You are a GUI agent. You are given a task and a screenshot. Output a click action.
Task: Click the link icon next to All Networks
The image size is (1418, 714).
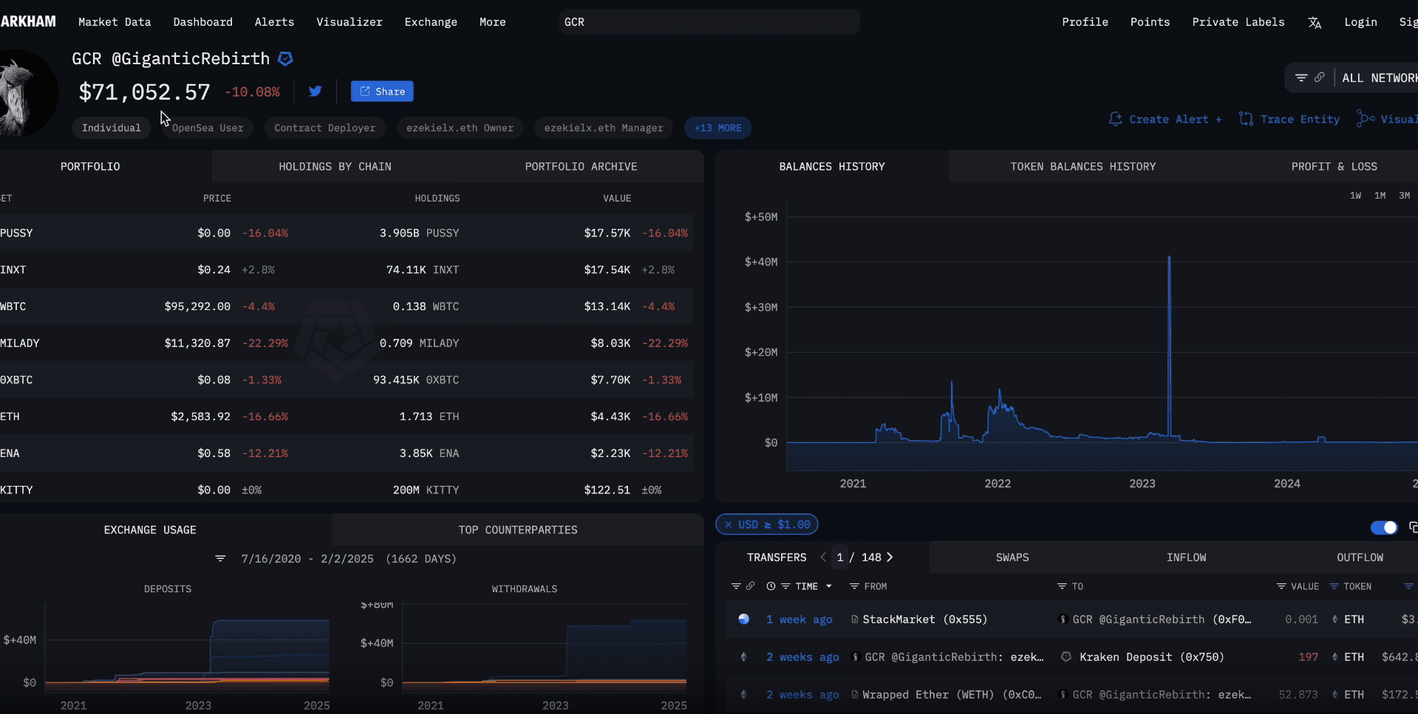click(1319, 78)
